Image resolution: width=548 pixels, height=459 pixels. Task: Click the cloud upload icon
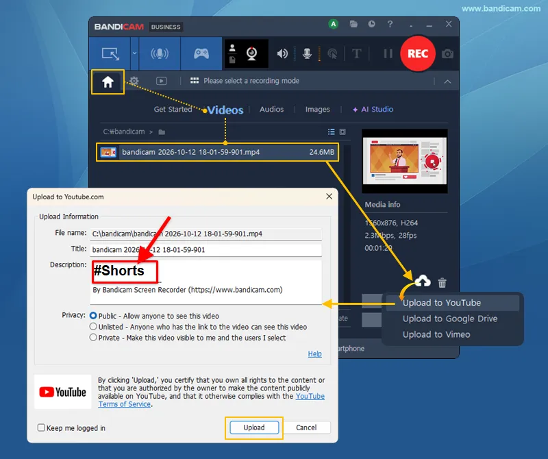click(423, 282)
